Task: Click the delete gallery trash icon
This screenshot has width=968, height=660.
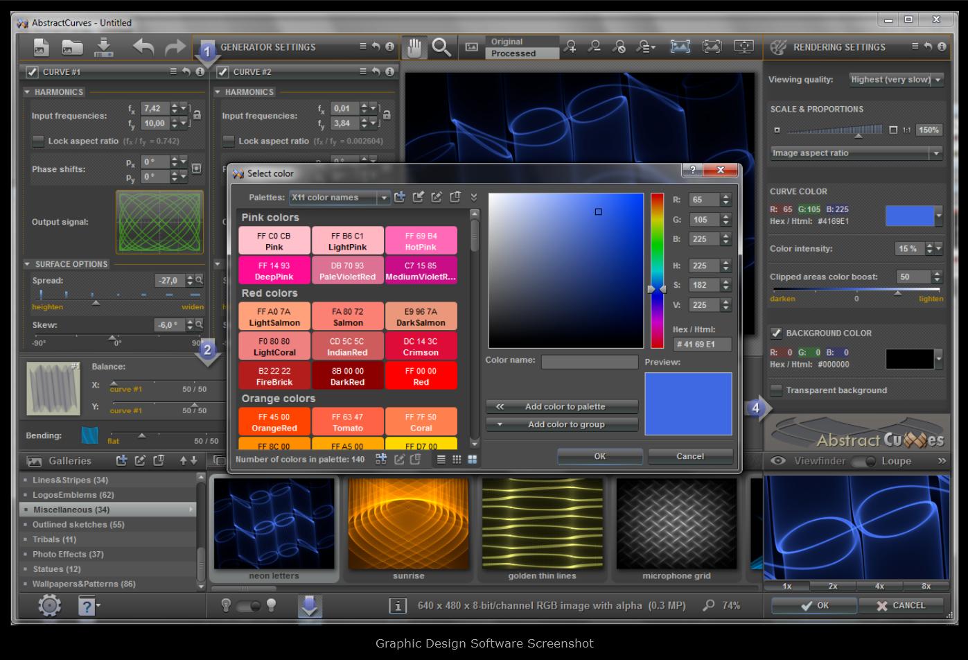Action: coord(159,460)
